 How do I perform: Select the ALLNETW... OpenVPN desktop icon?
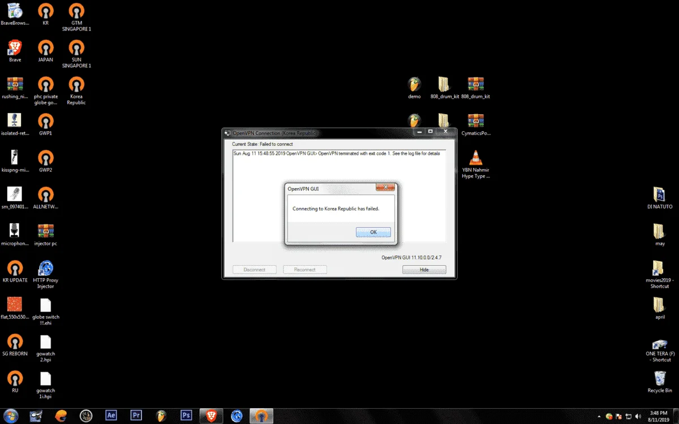(x=45, y=198)
